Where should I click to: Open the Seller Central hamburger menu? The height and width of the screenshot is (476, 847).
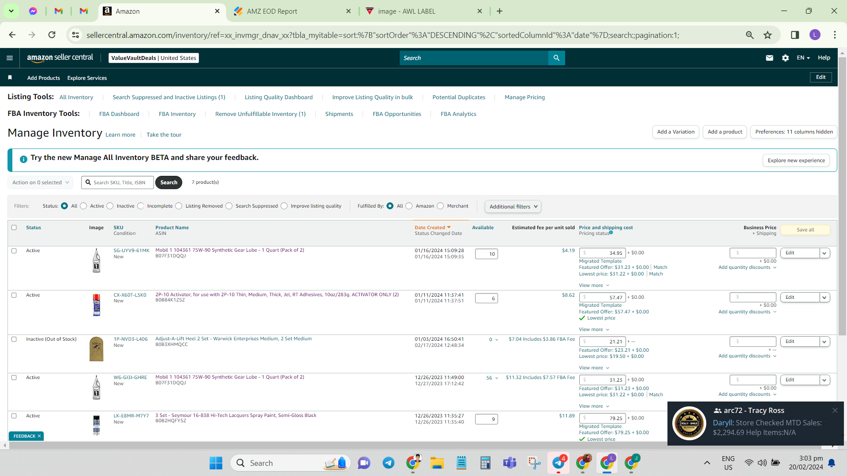pyautogui.click(x=10, y=58)
